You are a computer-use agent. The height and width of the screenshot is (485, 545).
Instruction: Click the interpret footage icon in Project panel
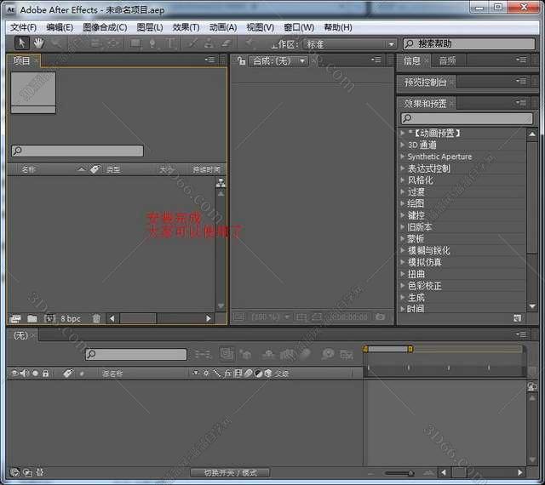point(15,318)
